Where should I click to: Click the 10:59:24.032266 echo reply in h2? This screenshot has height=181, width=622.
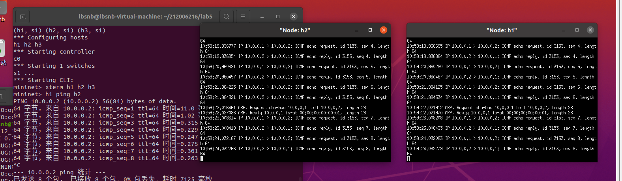pos(294,151)
